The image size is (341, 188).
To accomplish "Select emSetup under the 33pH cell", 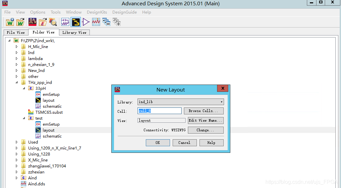I will click(51, 94).
